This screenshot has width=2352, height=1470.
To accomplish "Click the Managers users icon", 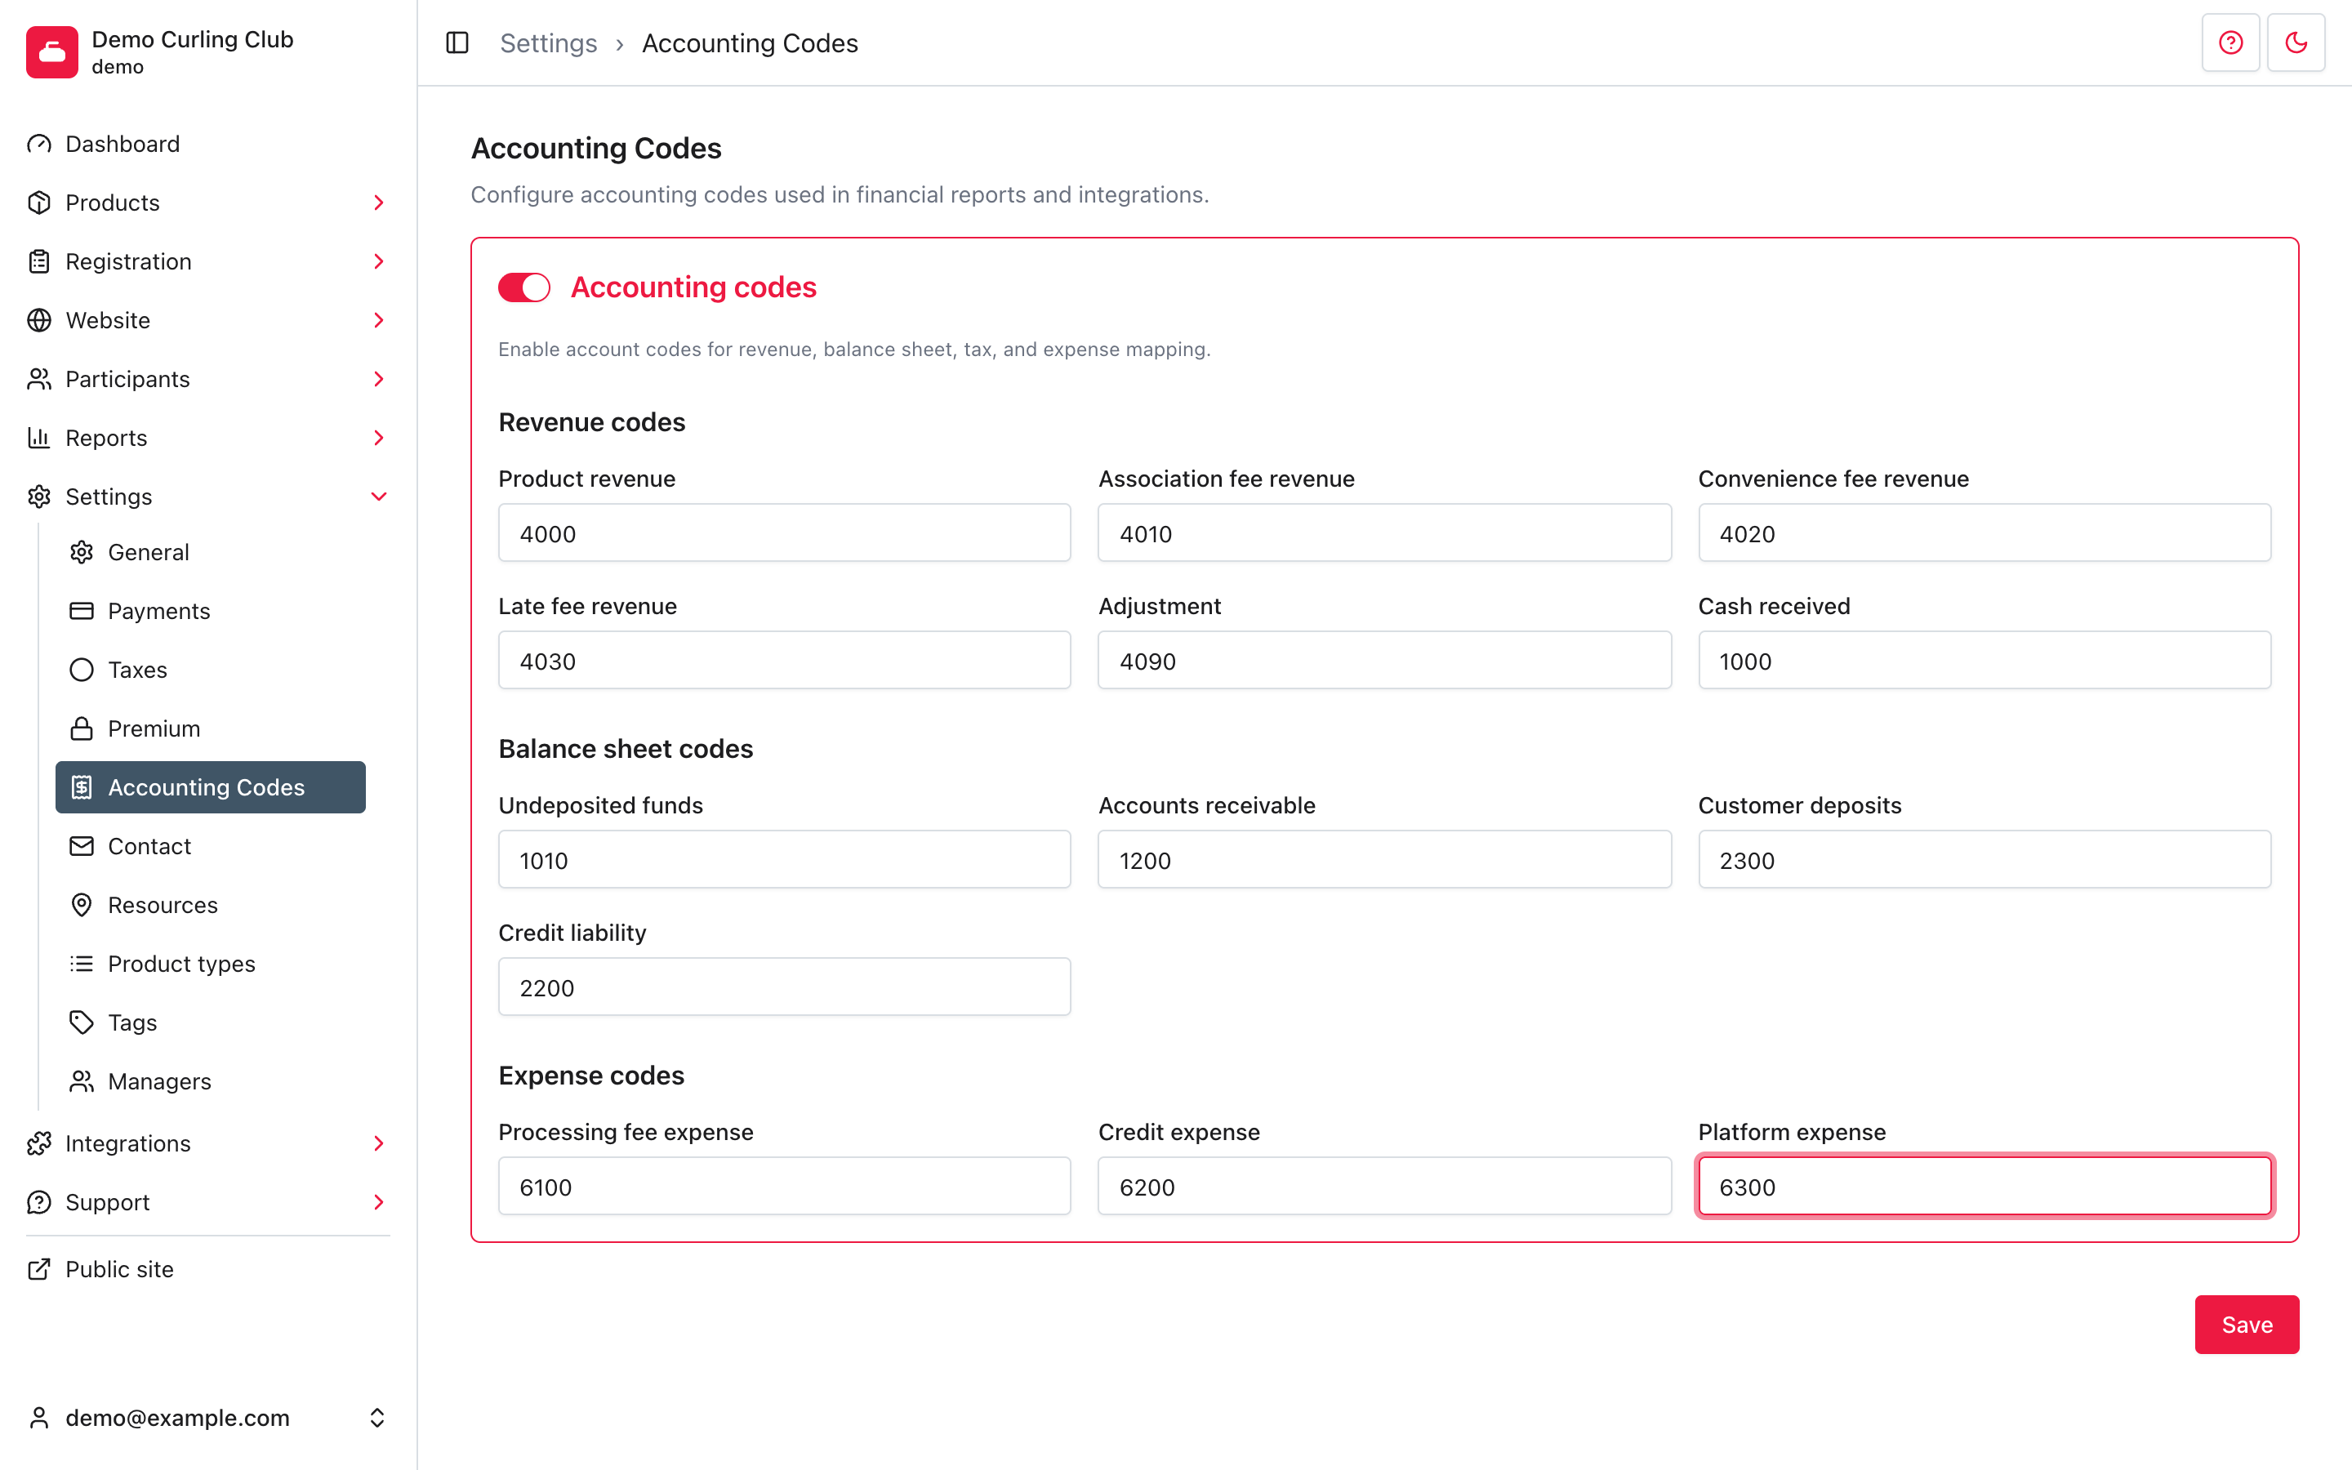I will 82,1081.
